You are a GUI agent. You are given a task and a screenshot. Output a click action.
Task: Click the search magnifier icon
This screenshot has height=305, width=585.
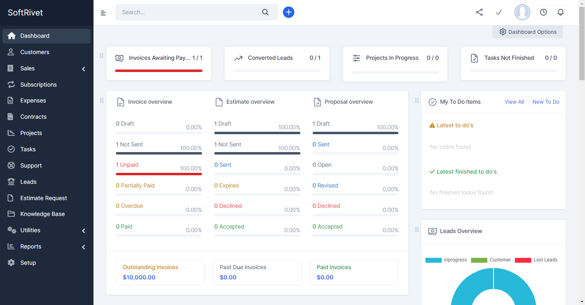265,12
